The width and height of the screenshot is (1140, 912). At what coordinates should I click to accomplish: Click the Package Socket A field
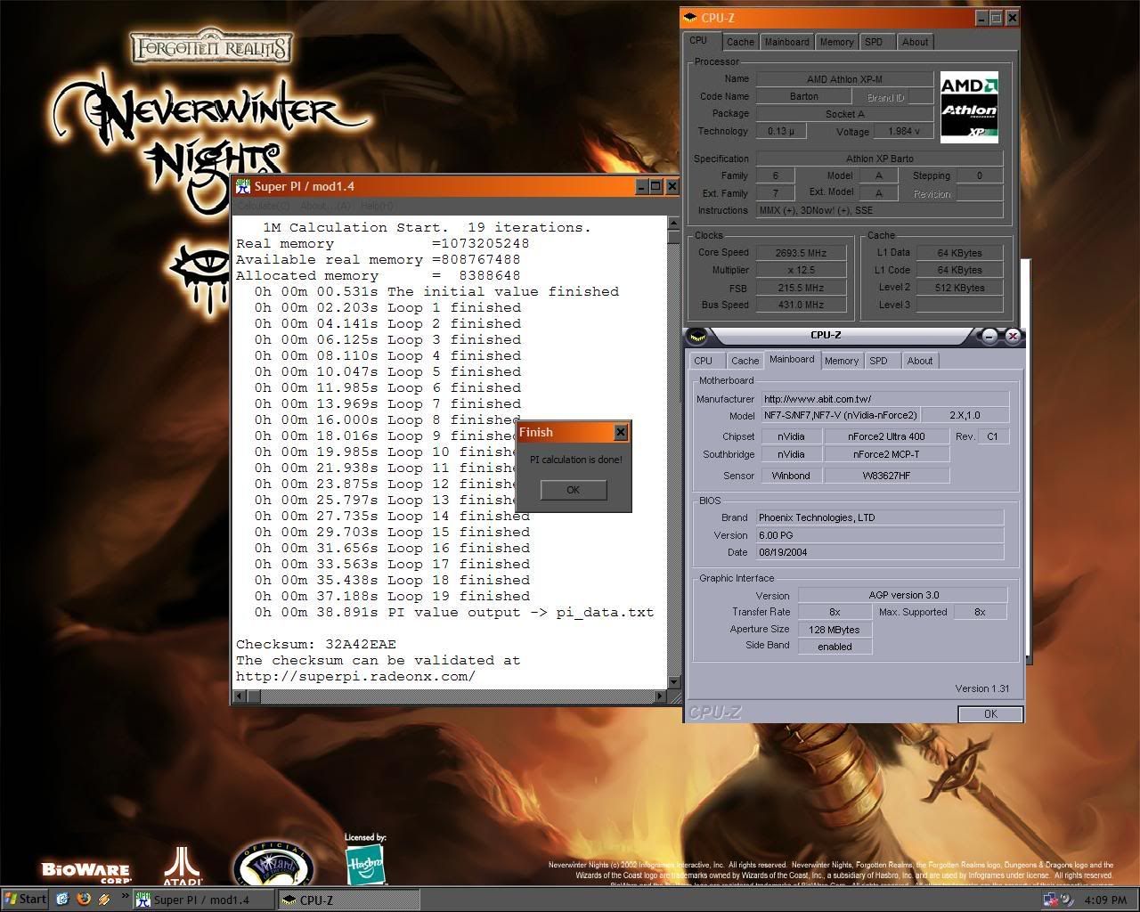click(x=844, y=114)
